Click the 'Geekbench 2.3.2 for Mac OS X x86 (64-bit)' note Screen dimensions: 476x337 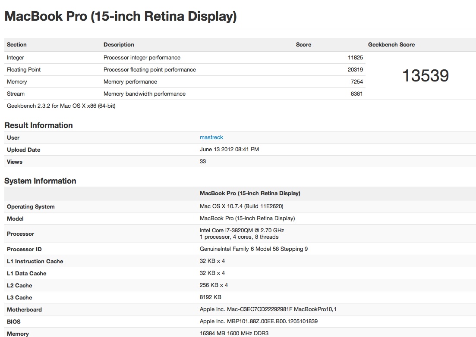[x=61, y=106]
